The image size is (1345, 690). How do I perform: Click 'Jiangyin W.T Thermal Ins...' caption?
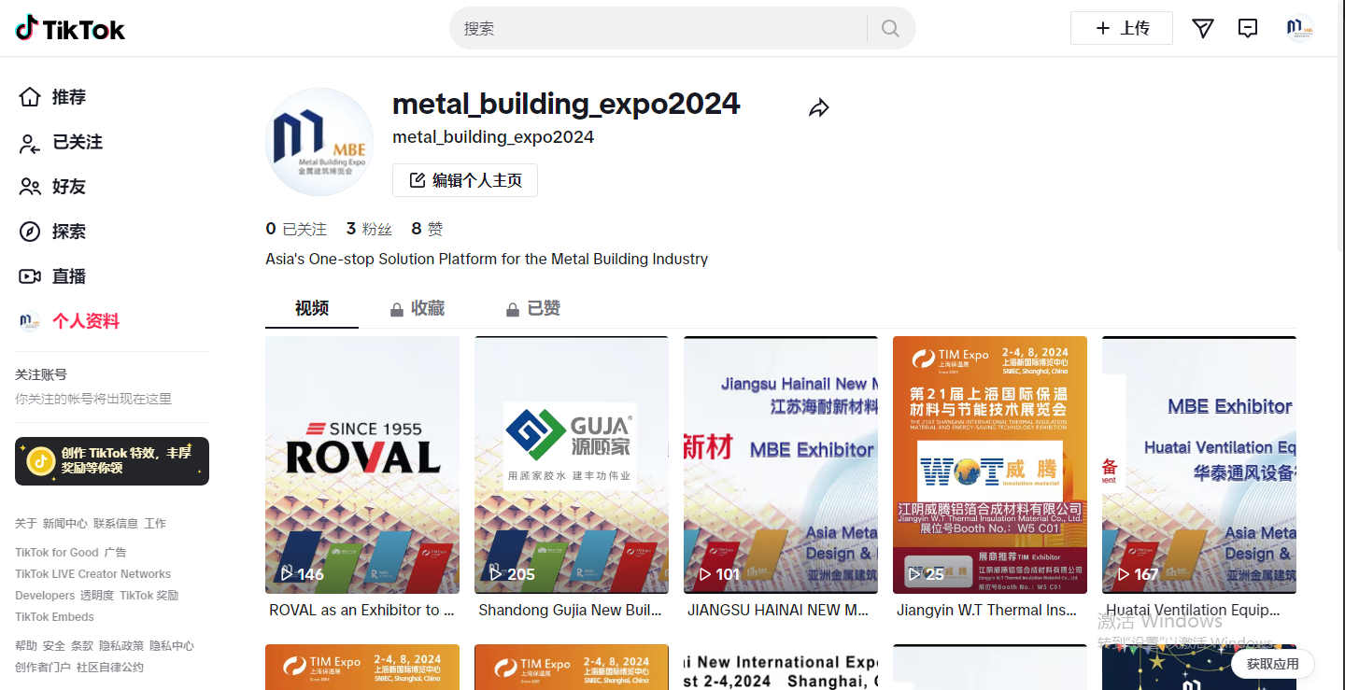coord(987,610)
